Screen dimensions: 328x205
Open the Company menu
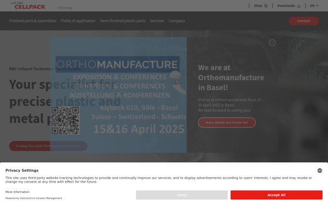pos(177,21)
